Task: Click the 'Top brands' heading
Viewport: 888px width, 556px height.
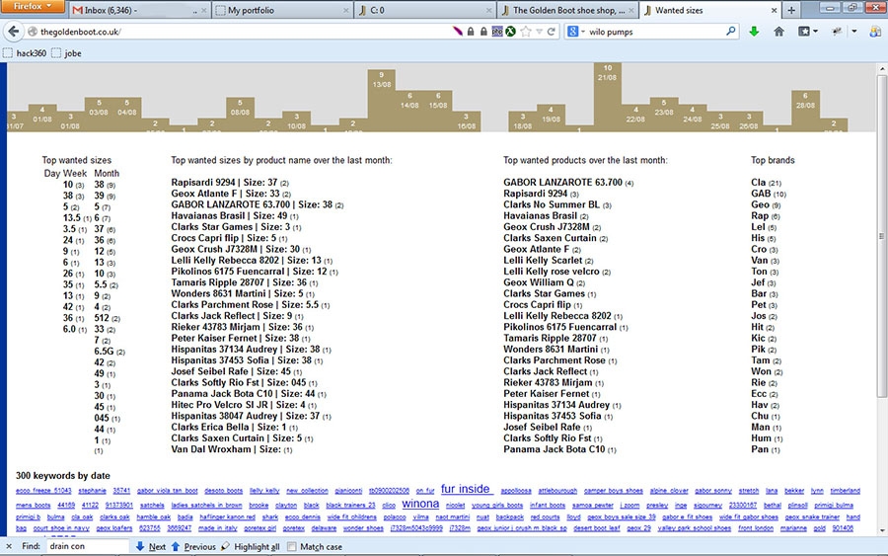Action: (773, 160)
